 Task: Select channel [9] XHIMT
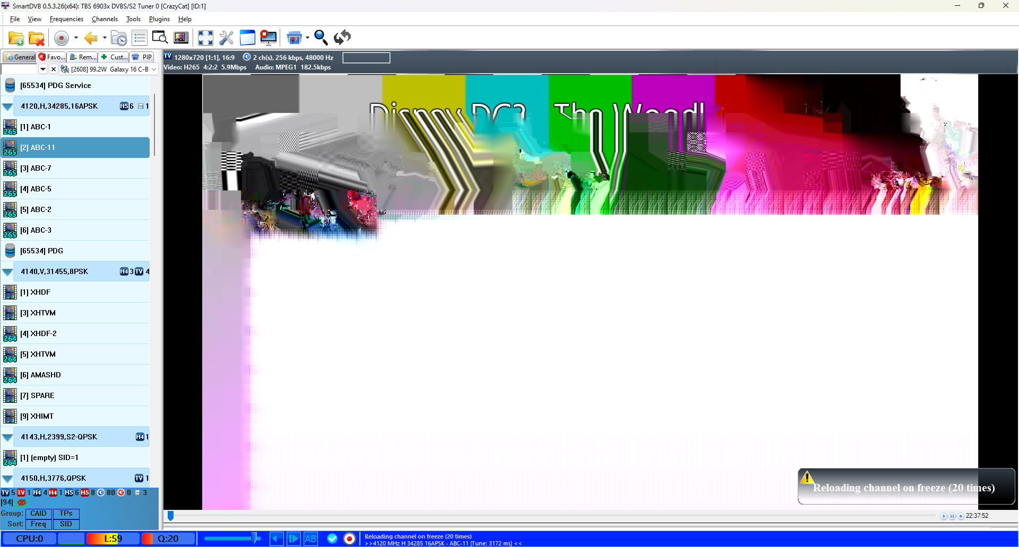[x=75, y=417]
